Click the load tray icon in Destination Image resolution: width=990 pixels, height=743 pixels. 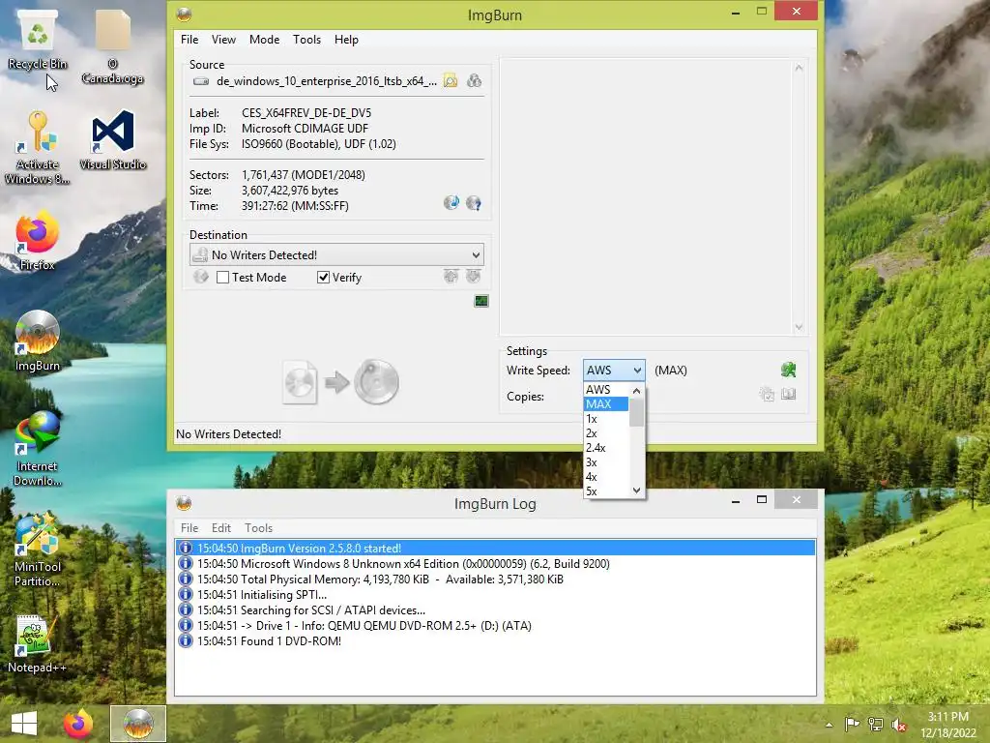pyautogui.click(x=474, y=276)
